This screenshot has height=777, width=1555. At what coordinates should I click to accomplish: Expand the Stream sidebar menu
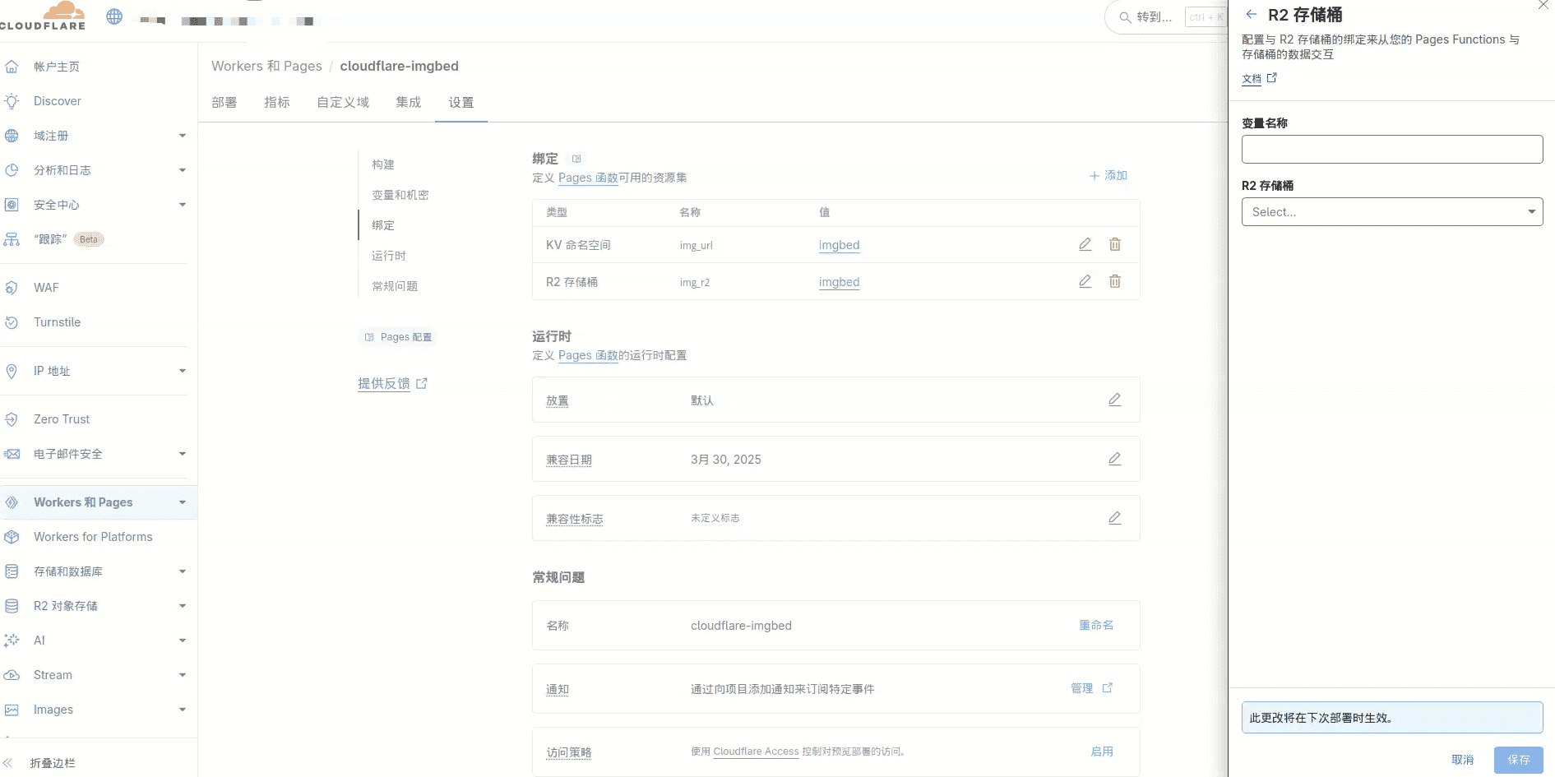(183, 675)
